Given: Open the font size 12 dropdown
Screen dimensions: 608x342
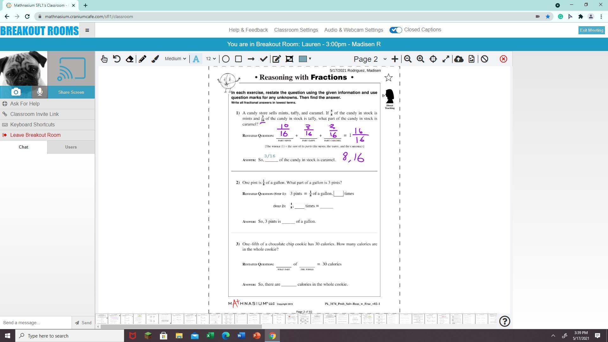Looking at the screenshot, I should pyautogui.click(x=211, y=59).
